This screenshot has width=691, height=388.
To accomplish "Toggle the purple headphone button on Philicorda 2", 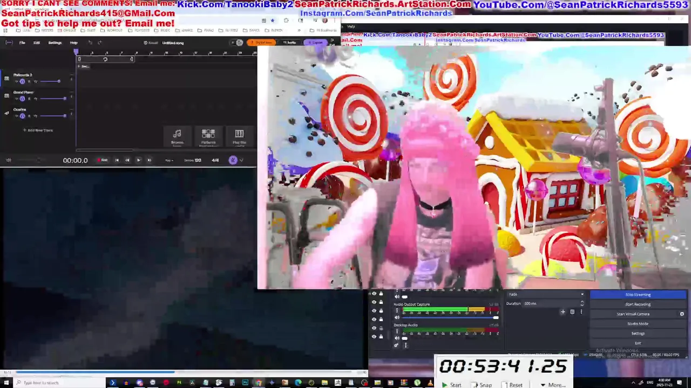I will pyautogui.click(x=22, y=81).
